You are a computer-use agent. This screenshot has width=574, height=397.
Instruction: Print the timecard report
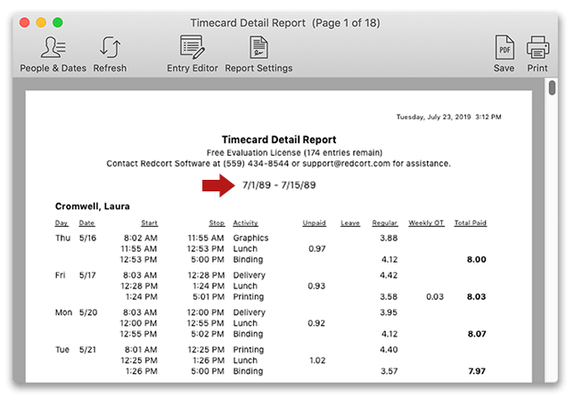(537, 54)
